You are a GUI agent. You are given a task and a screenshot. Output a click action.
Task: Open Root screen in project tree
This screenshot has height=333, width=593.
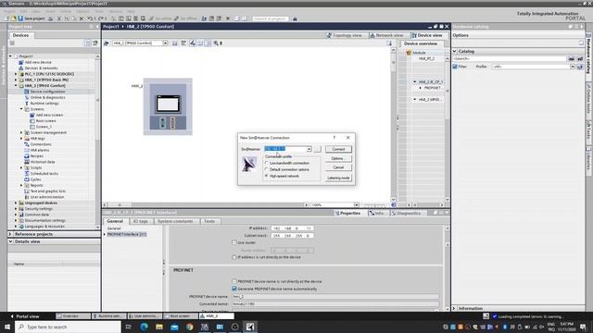(x=45, y=121)
